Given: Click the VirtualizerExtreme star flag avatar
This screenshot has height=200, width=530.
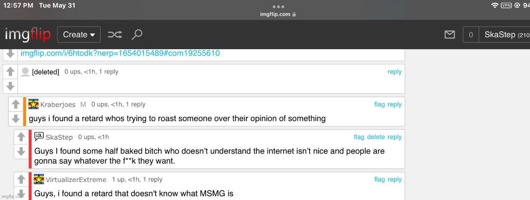Looking at the screenshot, I should pos(39,179).
